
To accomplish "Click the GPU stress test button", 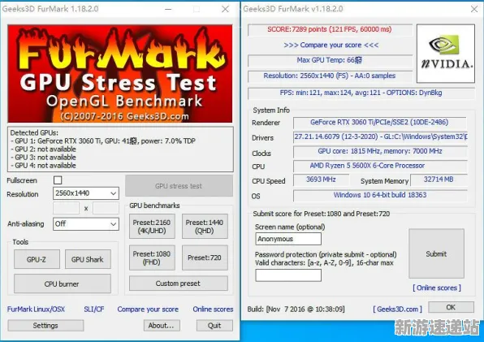I will pos(179,186).
